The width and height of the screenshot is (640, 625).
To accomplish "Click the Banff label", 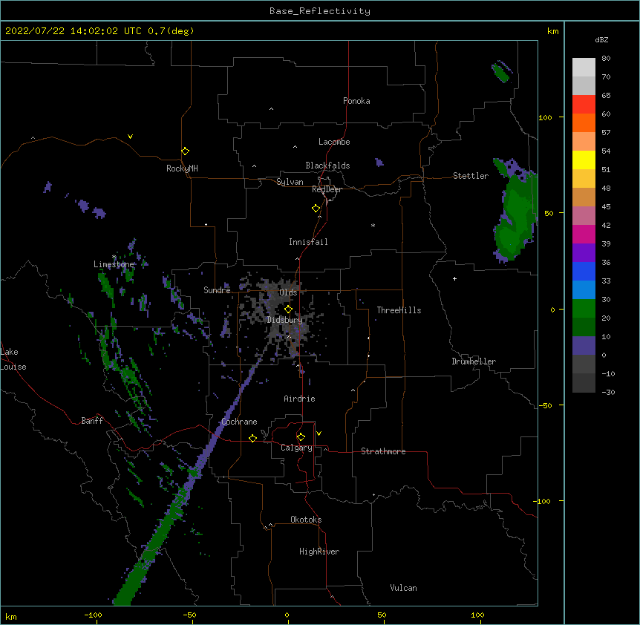I will pyautogui.click(x=92, y=421).
